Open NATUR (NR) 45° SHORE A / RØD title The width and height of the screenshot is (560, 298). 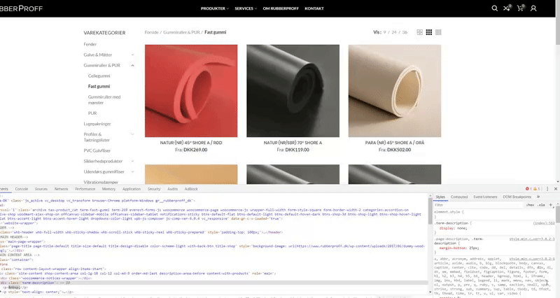[x=191, y=143]
